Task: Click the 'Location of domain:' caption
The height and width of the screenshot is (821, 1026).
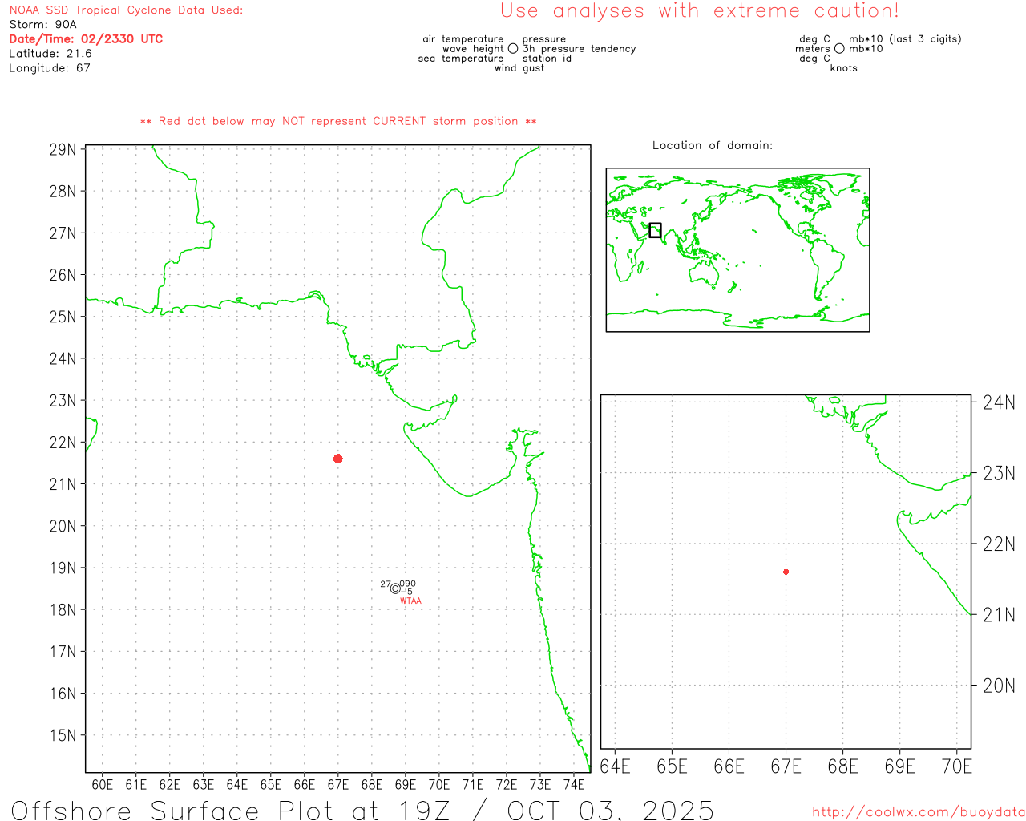Action: 713,145
